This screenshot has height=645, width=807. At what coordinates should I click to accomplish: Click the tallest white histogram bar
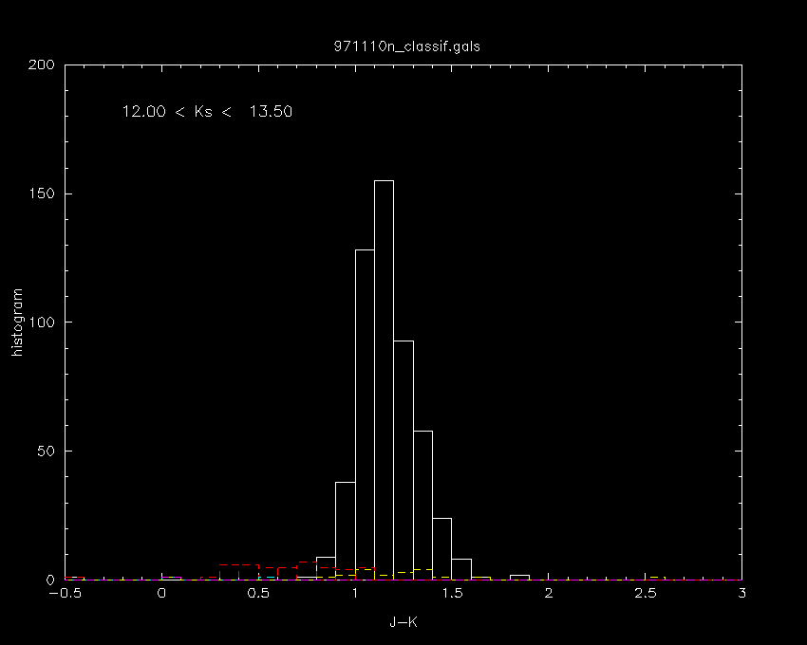[384, 380]
